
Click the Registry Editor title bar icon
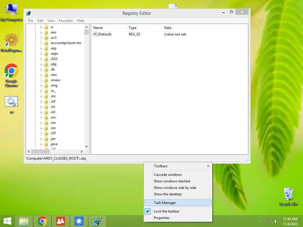[x=29, y=13]
